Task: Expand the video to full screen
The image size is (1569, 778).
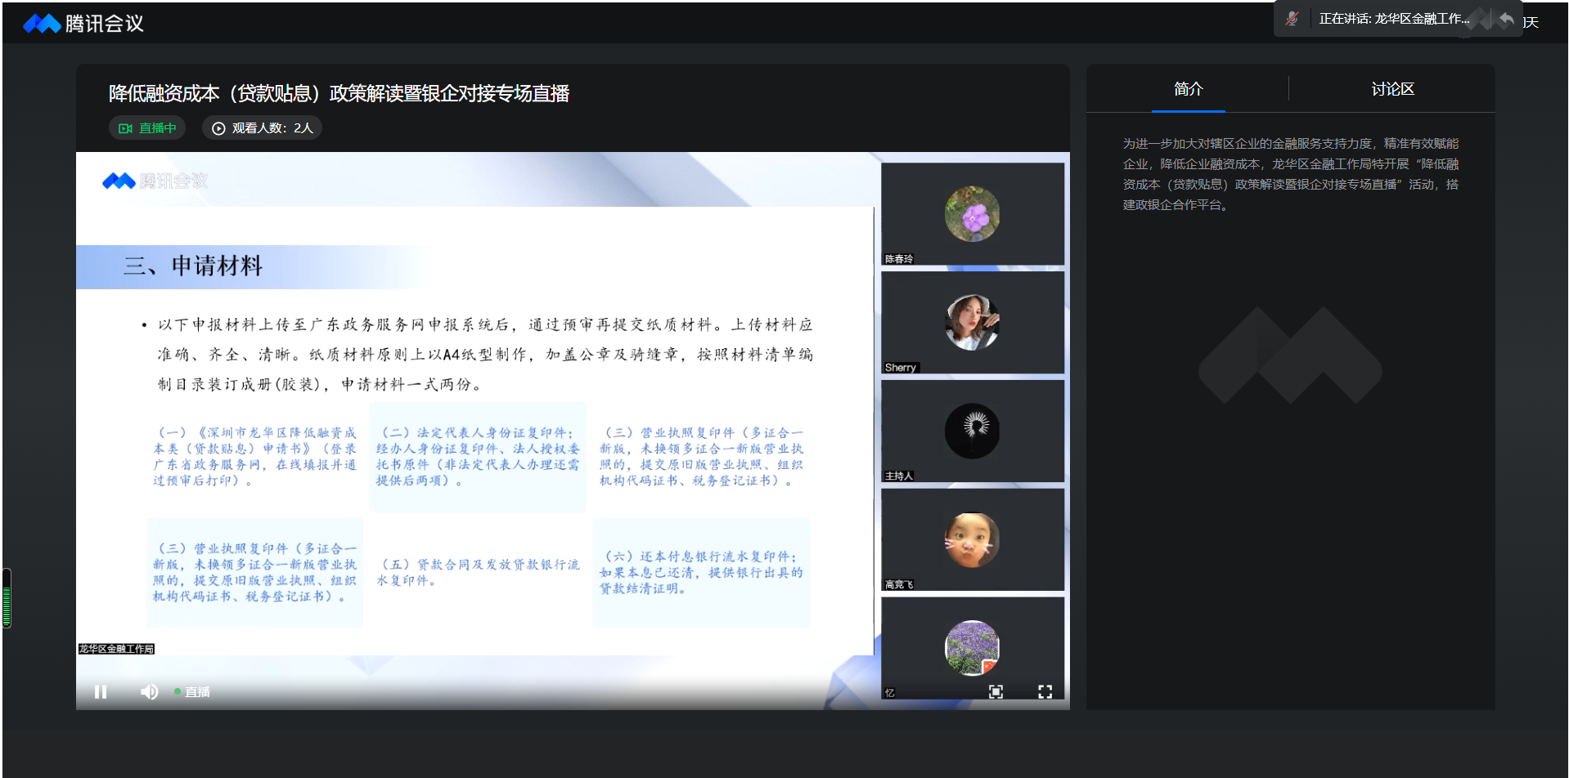Action: 1045,692
